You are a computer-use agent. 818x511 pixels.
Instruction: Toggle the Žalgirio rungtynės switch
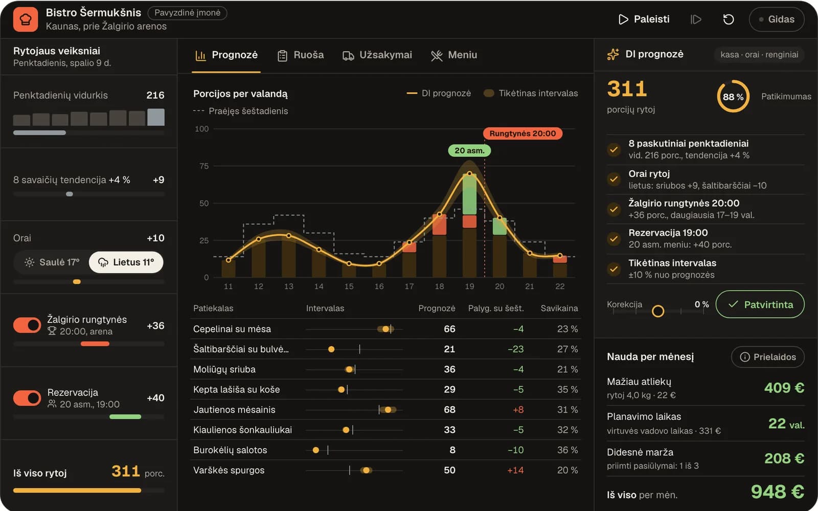point(27,325)
